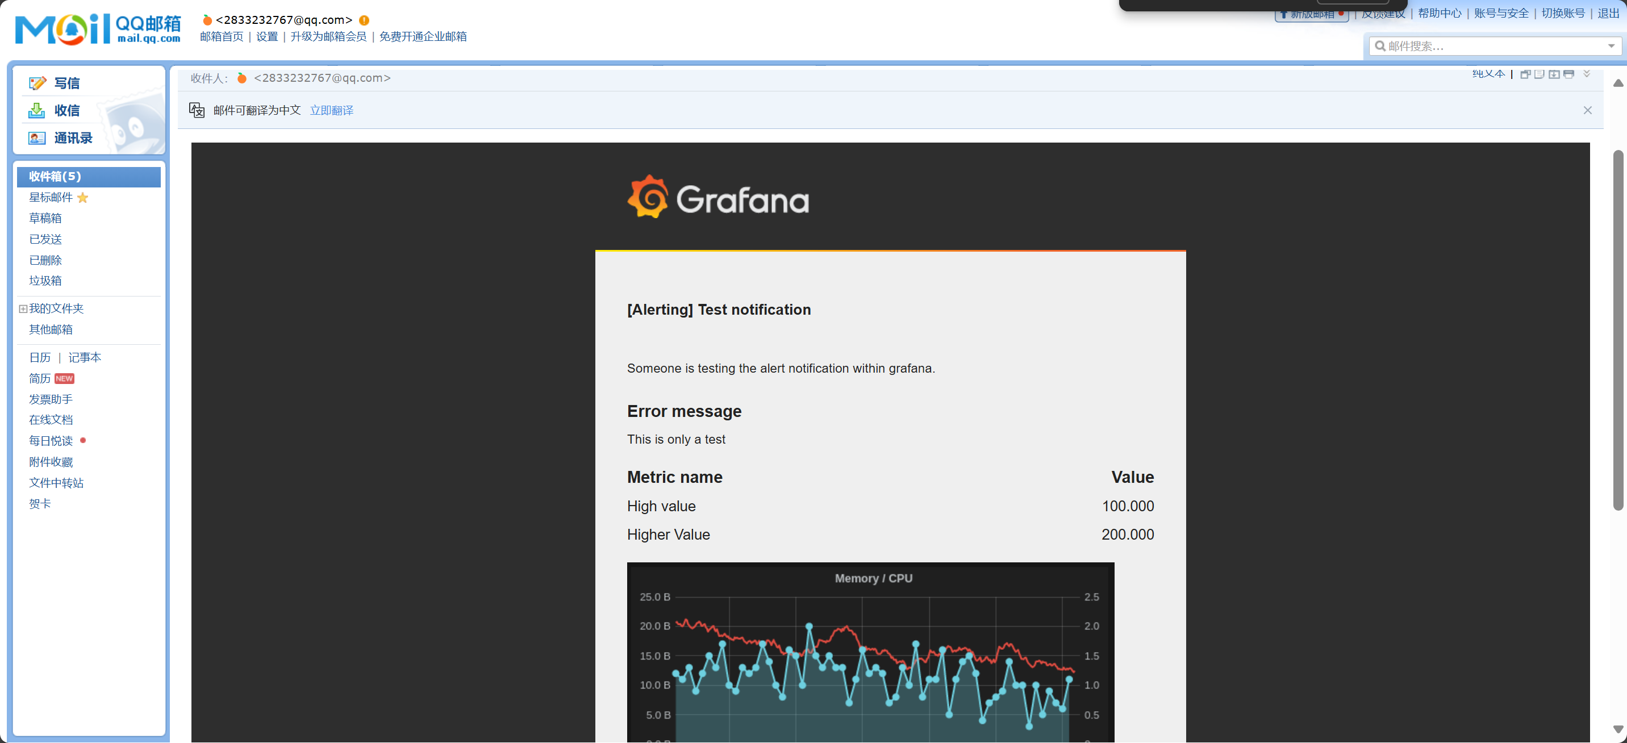
Task: Click the 立即翻译 translate now link
Action: coord(332,111)
